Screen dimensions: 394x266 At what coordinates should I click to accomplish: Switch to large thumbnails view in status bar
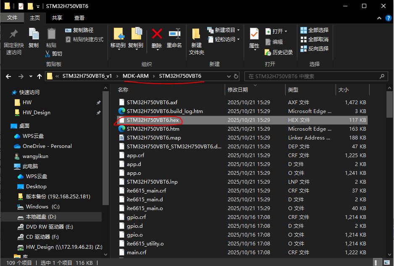coord(386,263)
